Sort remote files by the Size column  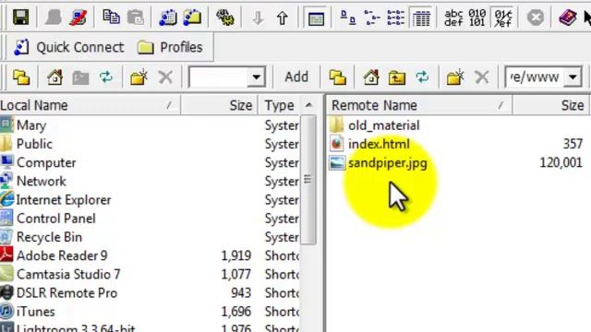[x=551, y=105]
